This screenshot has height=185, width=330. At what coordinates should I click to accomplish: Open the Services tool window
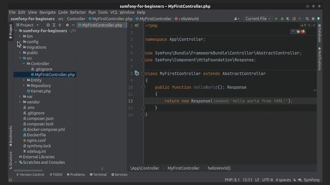tap(119, 175)
